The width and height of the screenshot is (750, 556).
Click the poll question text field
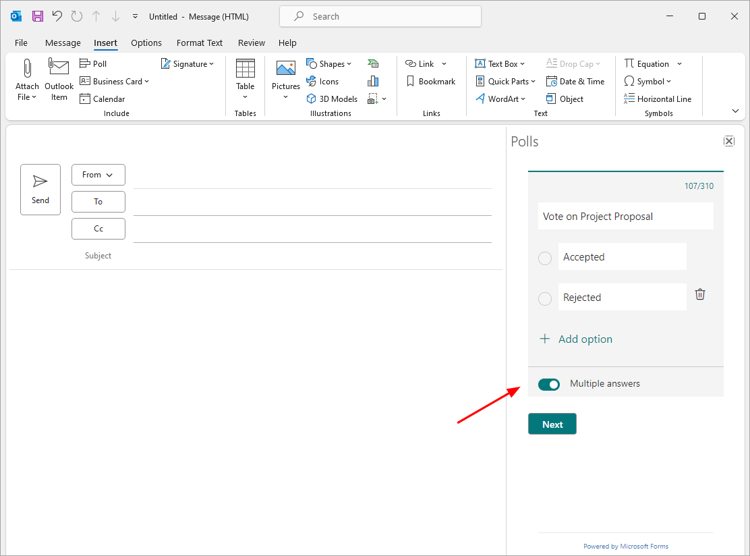point(625,217)
